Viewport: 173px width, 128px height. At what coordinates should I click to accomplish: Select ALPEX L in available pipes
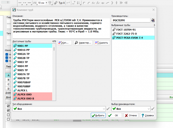32,90
